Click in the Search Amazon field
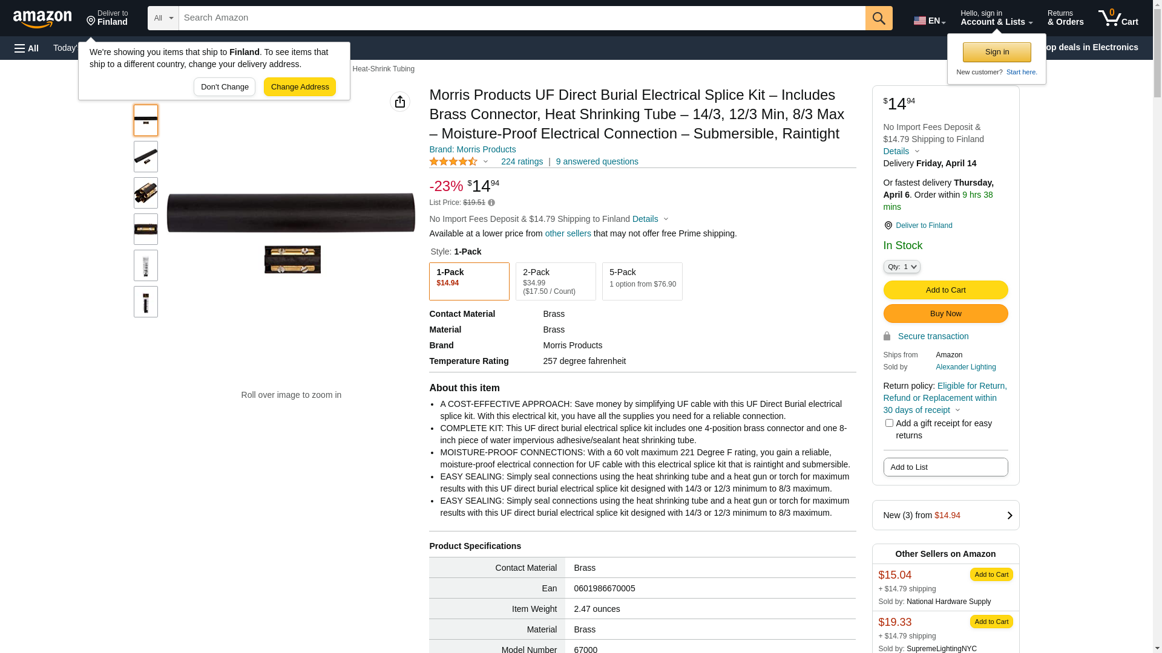The width and height of the screenshot is (1162, 653). point(522,18)
